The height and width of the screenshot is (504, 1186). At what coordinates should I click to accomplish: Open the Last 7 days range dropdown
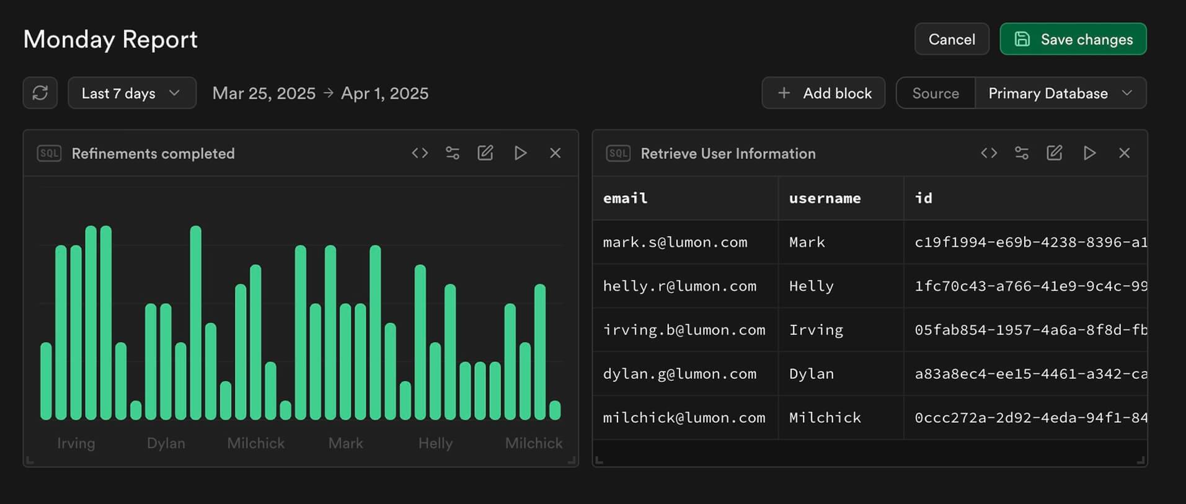point(132,93)
